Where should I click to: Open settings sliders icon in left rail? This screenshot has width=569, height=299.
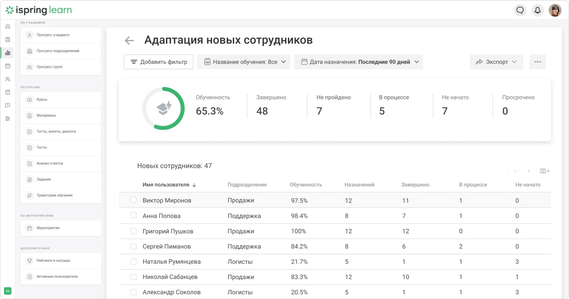pos(8,119)
